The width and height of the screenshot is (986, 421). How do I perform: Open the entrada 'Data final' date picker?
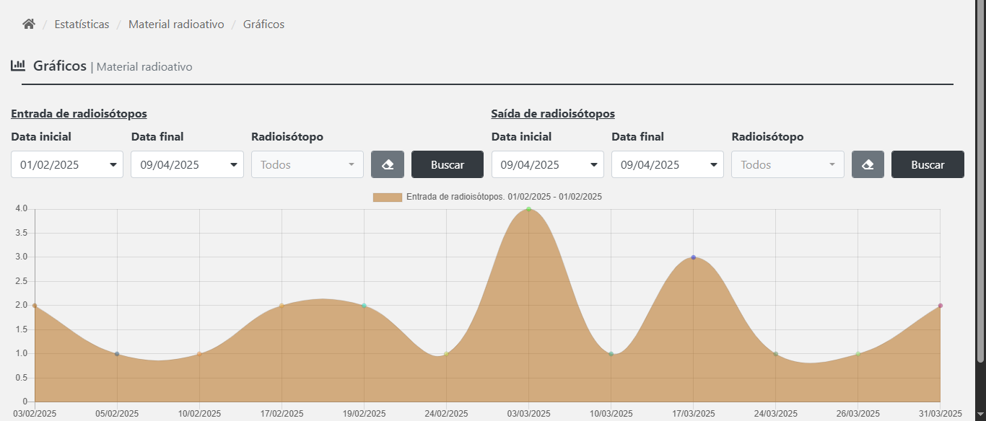point(186,164)
